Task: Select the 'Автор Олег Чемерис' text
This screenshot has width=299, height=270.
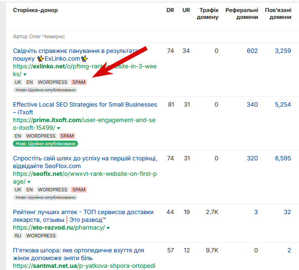Action: (39, 37)
